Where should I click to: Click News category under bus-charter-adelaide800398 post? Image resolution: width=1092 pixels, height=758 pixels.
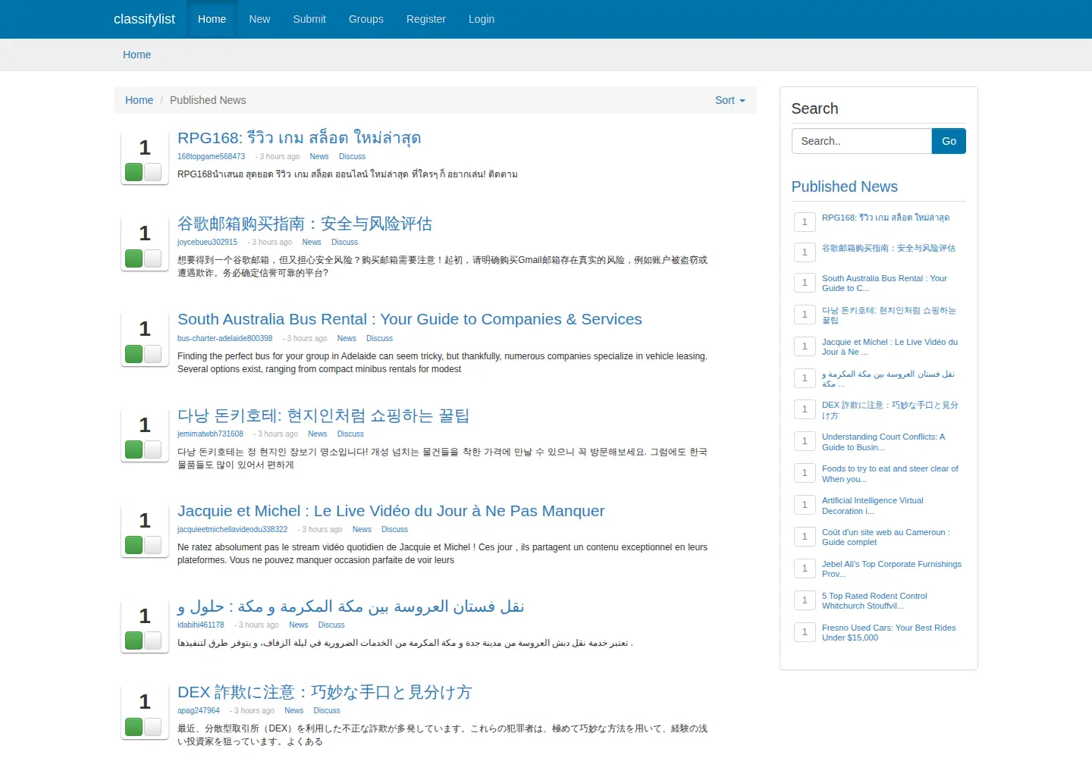pyautogui.click(x=347, y=339)
